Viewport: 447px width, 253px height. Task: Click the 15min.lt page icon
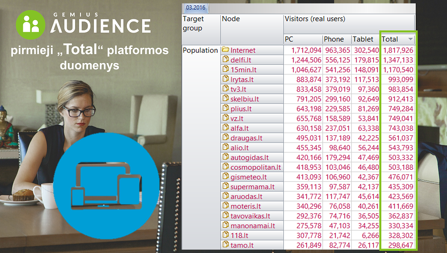[225, 69]
